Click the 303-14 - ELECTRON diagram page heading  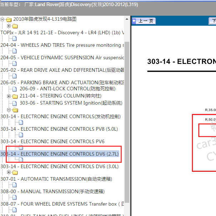coord(182,61)
